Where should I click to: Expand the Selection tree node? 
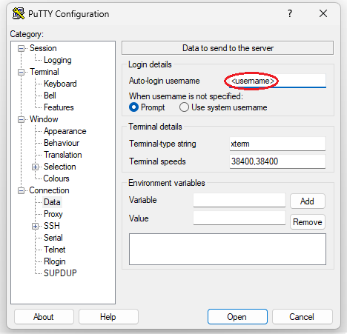coord(35,167)
